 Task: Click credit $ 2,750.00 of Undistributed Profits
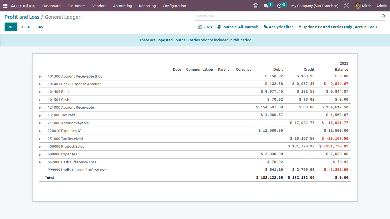[x=303, y=170]
